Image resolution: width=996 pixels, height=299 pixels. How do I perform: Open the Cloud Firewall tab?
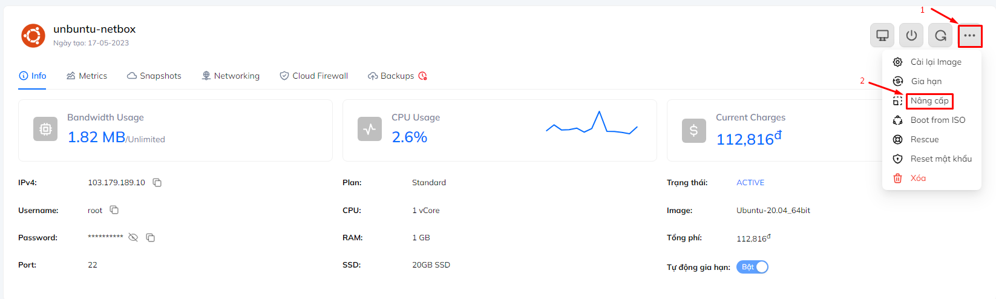point(313,76)
